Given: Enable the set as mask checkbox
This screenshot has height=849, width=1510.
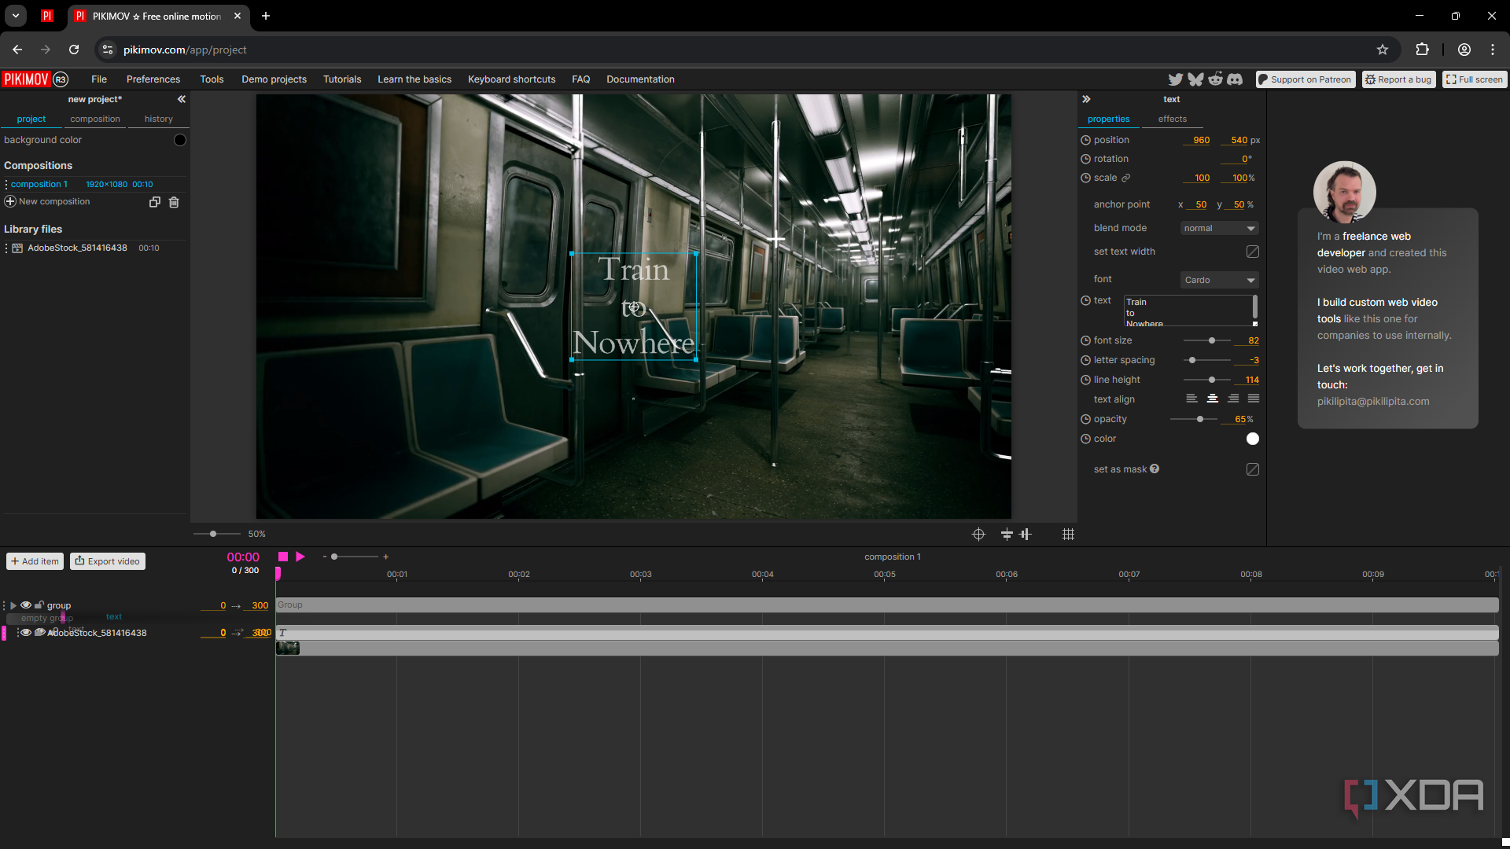Looking at the screenshot, I should click(1253, 469).
